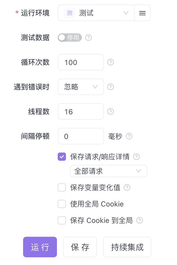Focus the 循环次数 input field
The height and width of the screenshot is (265, 177).
[x=81, y=62]
